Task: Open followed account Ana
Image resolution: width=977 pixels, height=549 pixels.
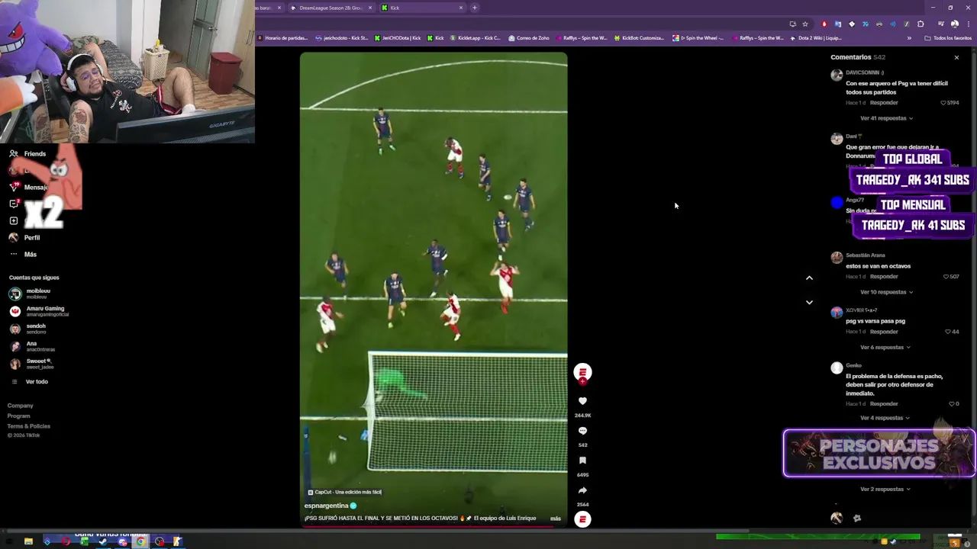Action: pos(31,346)
